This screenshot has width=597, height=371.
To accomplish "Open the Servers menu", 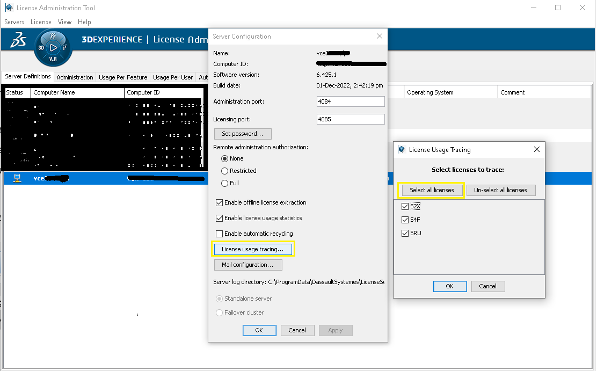I will tap(14, 22).
